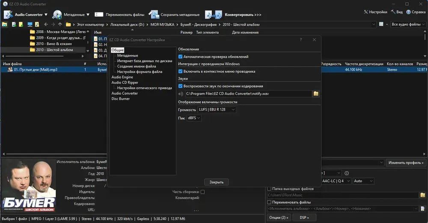Click the yellow folder with green arrow icon
Image resolution: width=428 pixels, height=223 pixels.
21,24
